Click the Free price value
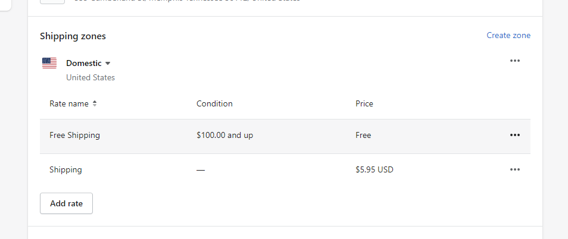Image resolution: width=568 pixels, height=239 pixels. [x=363, y=135]
